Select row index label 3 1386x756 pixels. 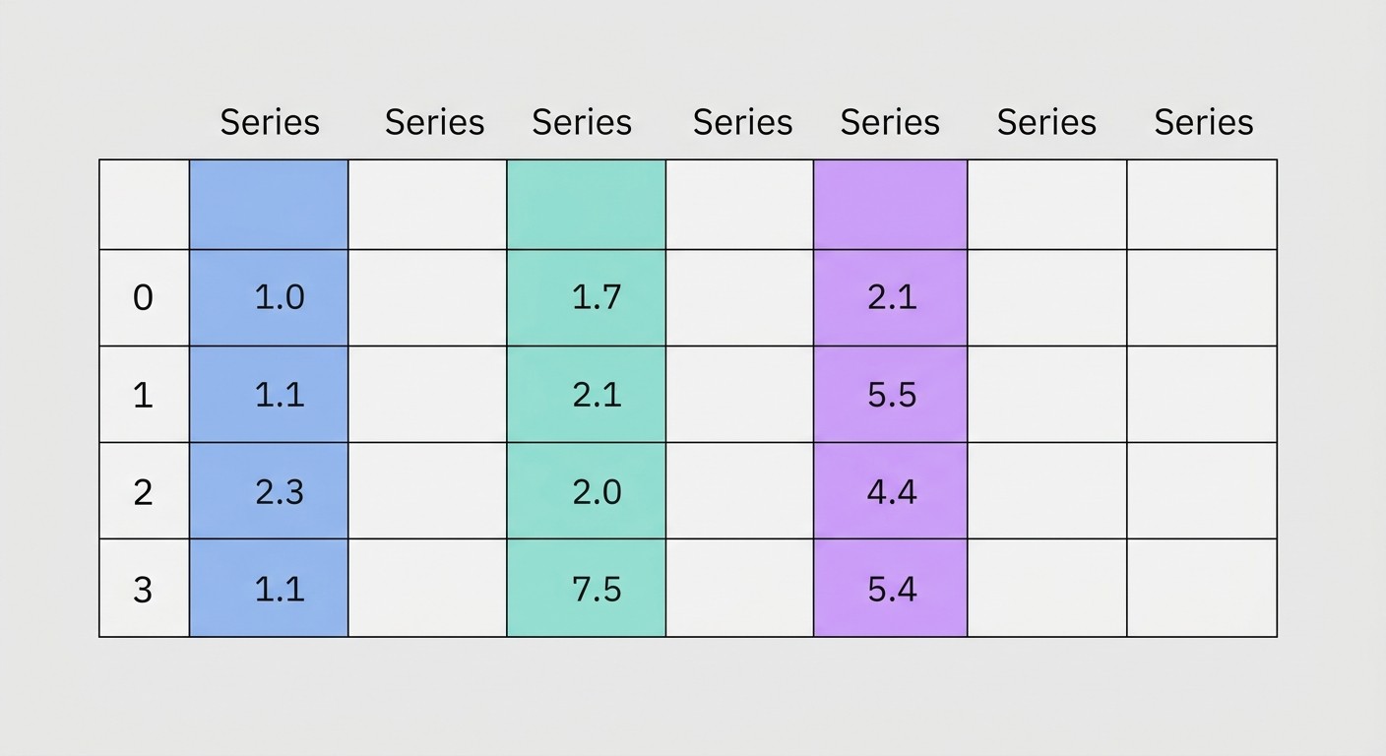144,588
